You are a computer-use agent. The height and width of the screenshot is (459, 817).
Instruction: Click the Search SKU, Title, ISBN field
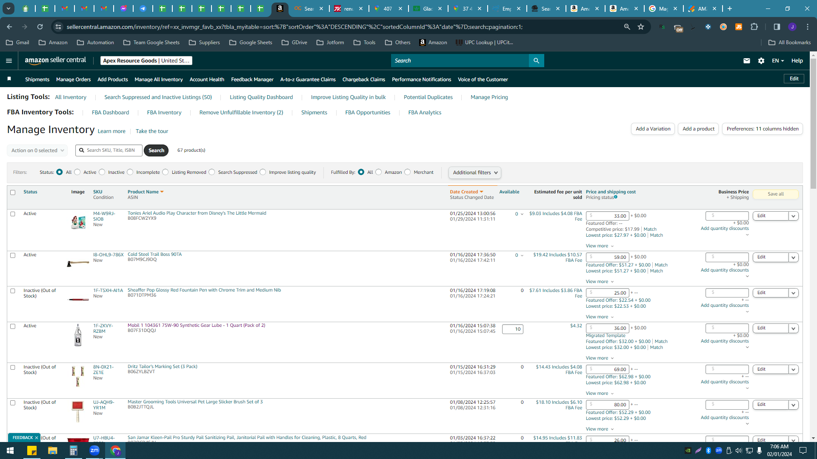pyautogui.click(x=109, y=150)
